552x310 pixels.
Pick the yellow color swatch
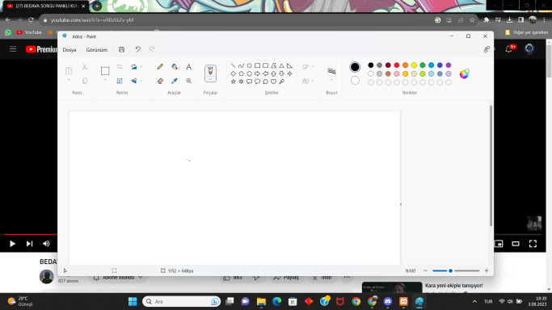pos(414,65)
